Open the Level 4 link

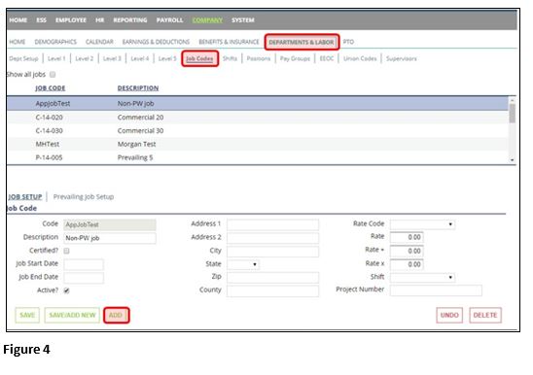click(x=140, y=58)
